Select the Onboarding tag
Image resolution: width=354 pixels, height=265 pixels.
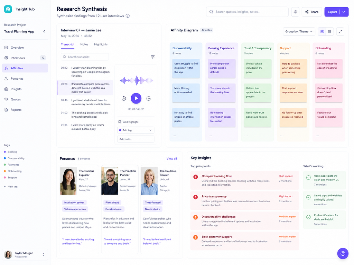coord(13,171)
